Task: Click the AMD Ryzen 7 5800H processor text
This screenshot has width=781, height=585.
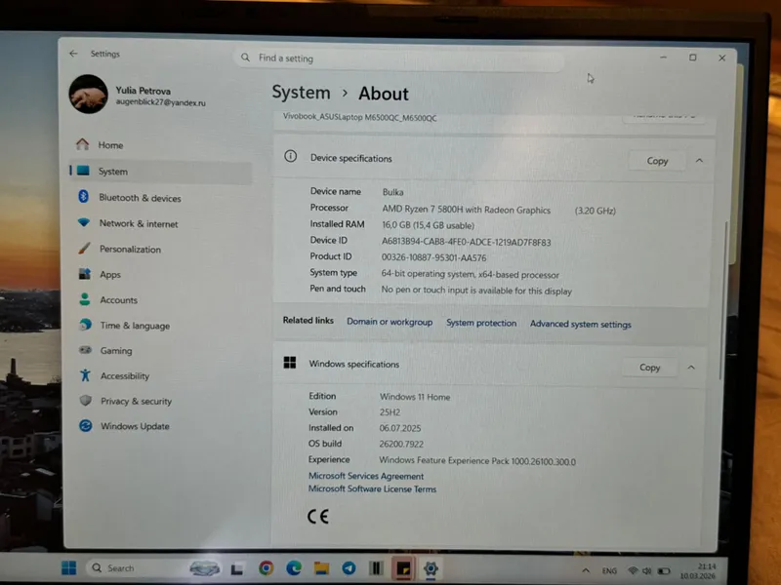Action: tap(467, 210)
